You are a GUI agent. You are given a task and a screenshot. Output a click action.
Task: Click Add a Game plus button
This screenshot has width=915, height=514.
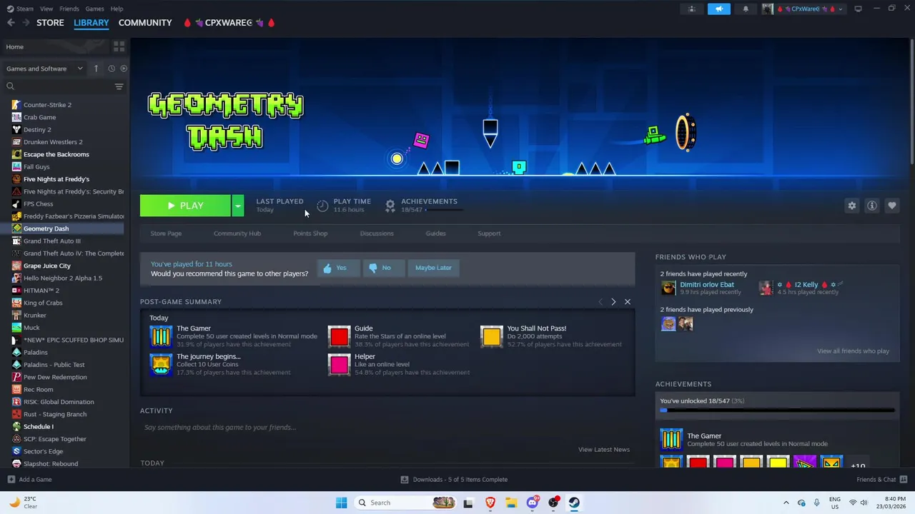click(11, 480)
